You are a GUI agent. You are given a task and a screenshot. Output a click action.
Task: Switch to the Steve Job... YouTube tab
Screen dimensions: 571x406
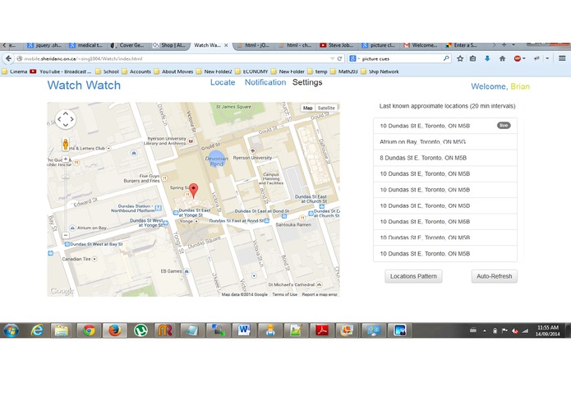coord(337,45)
